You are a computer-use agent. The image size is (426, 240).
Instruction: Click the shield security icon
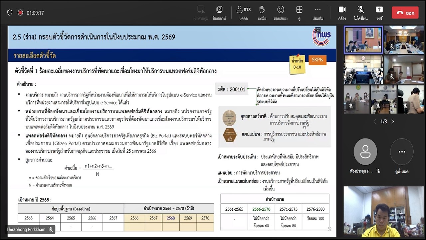click(x=10, y=13)
